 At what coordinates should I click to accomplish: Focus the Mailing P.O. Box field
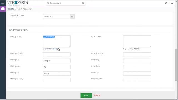pos(56,54)
